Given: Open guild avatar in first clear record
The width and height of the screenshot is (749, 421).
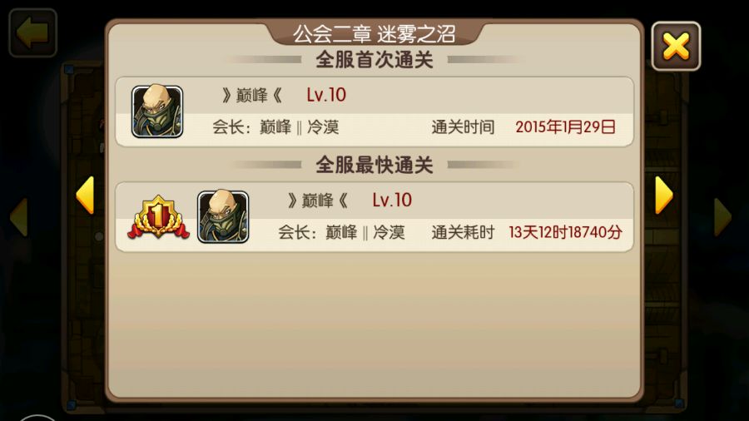Looking at the screenshot, I should 157,111.
